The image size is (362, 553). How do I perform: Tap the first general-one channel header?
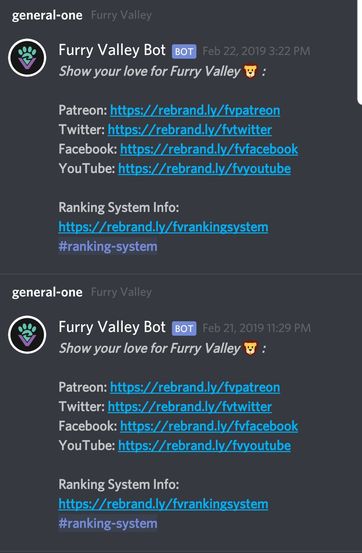tap(47, 15)
